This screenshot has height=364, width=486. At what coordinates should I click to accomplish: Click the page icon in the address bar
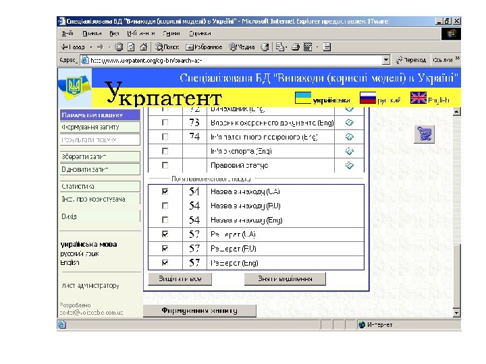[x=84, y=60]
